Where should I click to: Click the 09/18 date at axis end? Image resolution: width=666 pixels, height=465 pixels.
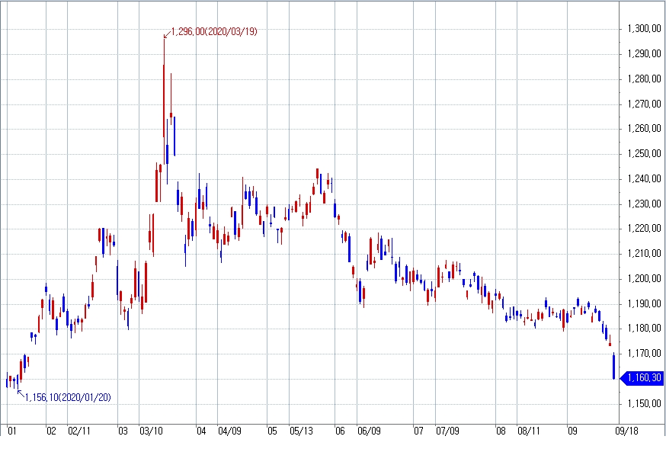tap(626, 431)
